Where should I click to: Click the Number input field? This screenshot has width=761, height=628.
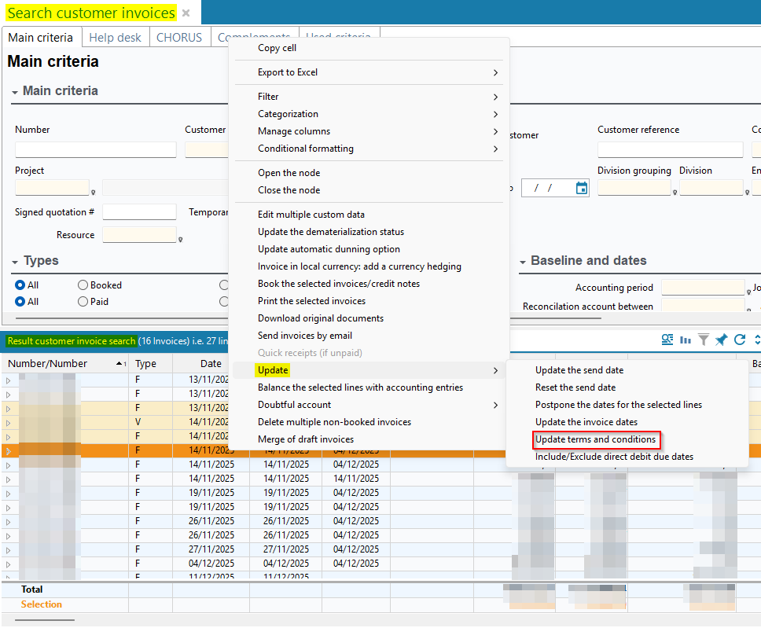(95, 149)
